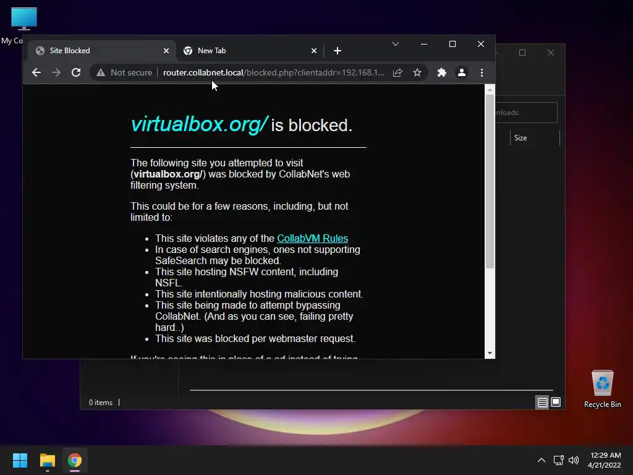This screenshot has width=633, height=475.
Task: Share this page icon in address bar
Action: [397, 72]
